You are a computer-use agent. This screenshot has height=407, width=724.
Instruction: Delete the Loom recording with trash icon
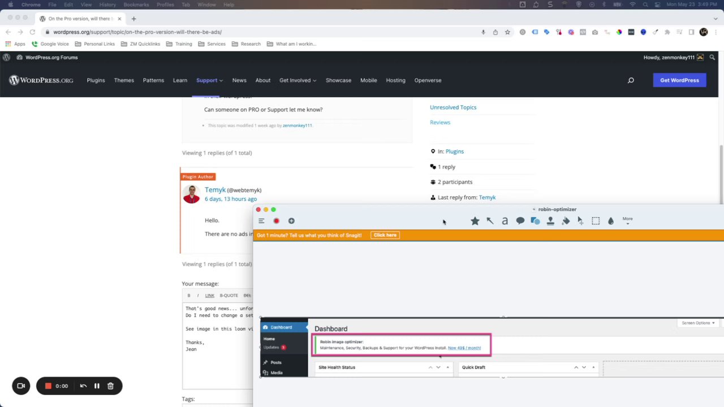click(110, 386)
